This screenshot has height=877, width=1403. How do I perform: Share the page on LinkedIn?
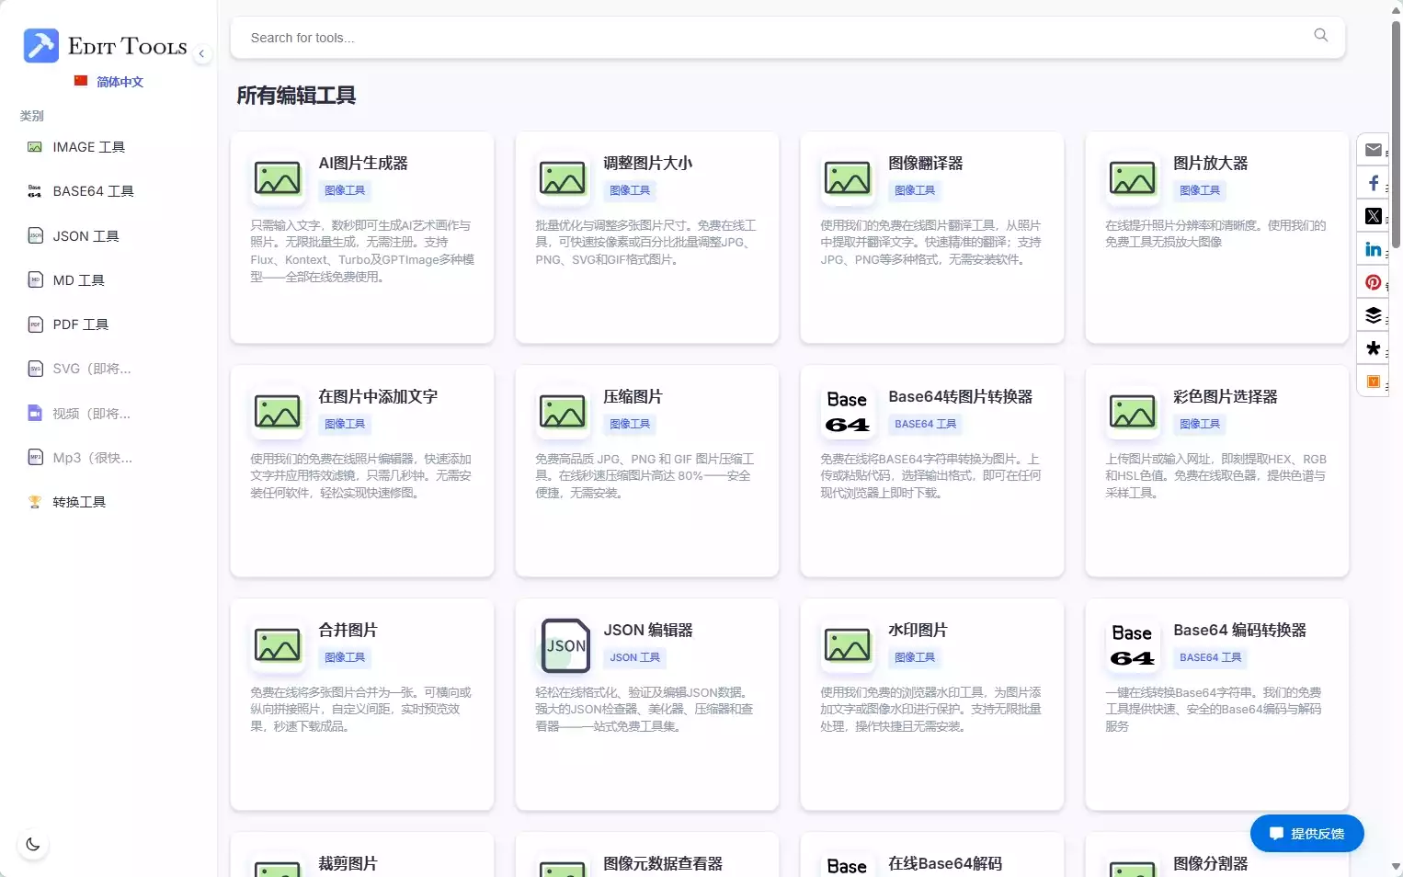(x=1374, y=249)
